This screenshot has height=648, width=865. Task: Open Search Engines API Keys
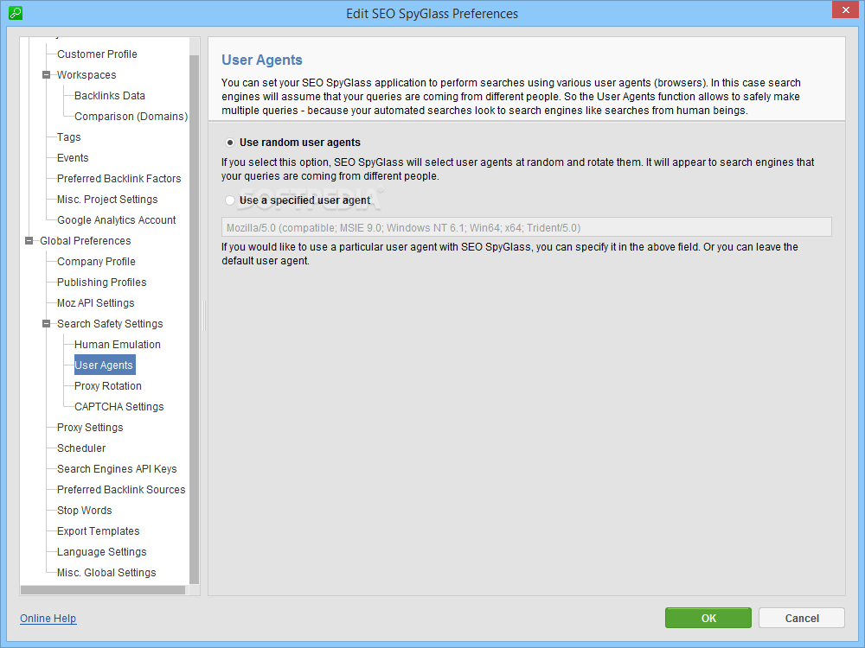117,469
